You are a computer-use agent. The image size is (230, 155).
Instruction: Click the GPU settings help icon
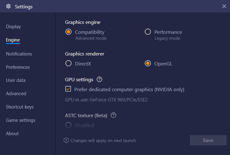[x=99, y=79]
